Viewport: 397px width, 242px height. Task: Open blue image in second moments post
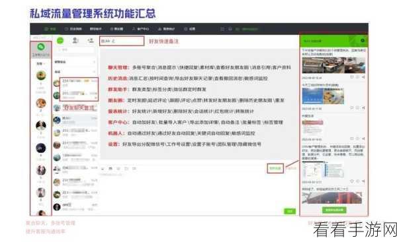312,96
